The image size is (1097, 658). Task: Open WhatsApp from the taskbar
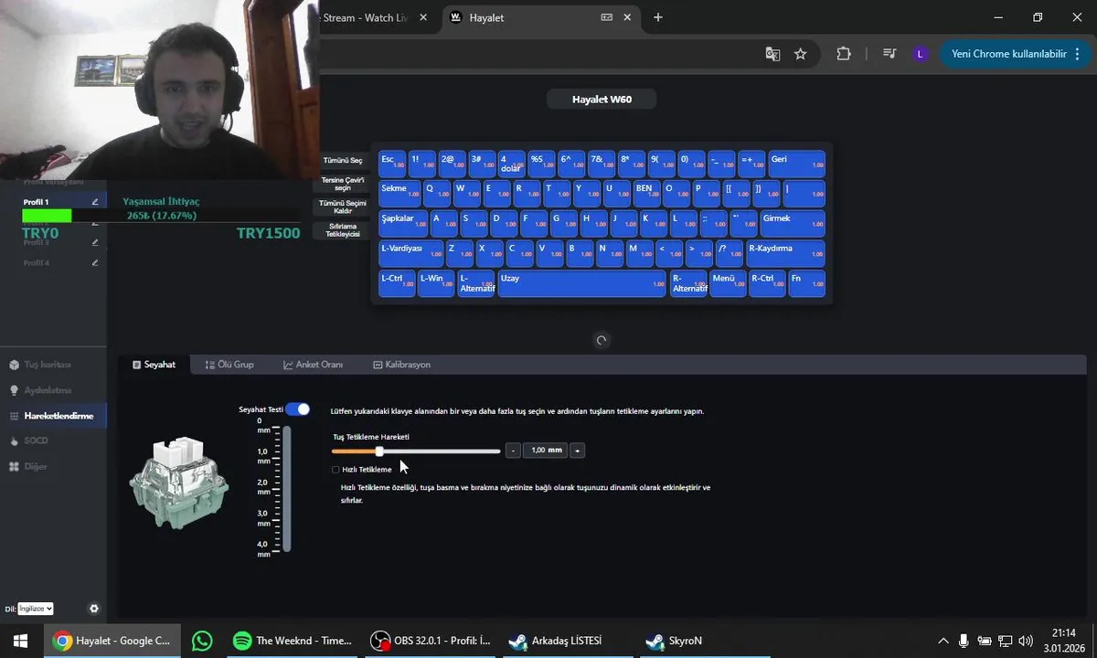pos(202,641)
